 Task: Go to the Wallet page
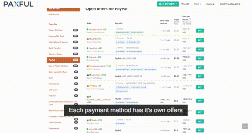[x=185, y=4]
